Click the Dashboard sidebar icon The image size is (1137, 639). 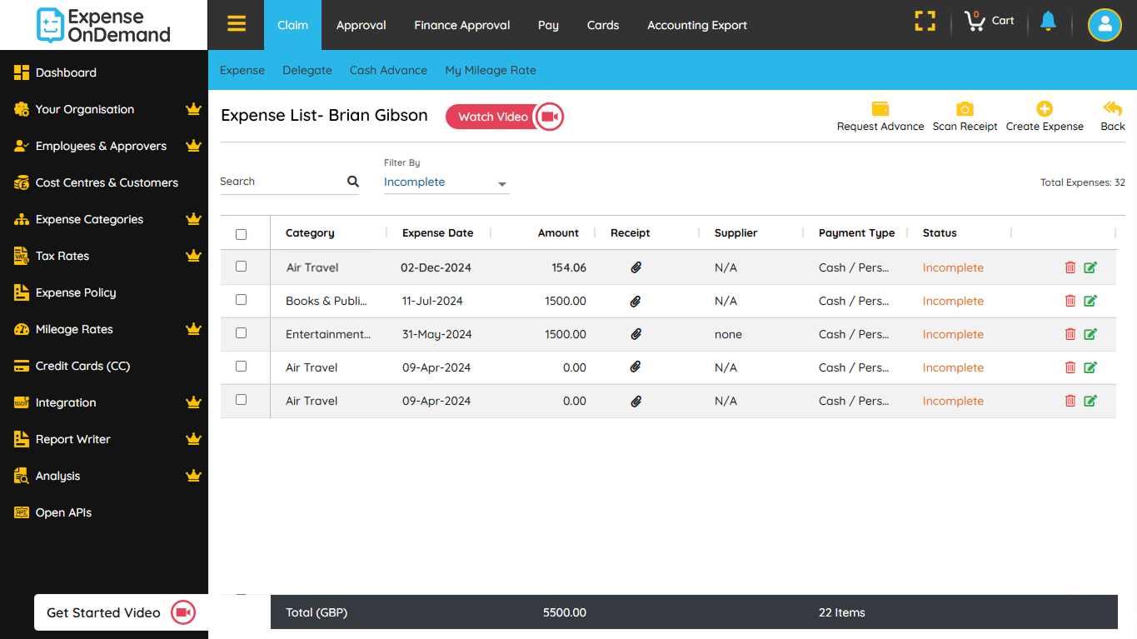point(22,72)
